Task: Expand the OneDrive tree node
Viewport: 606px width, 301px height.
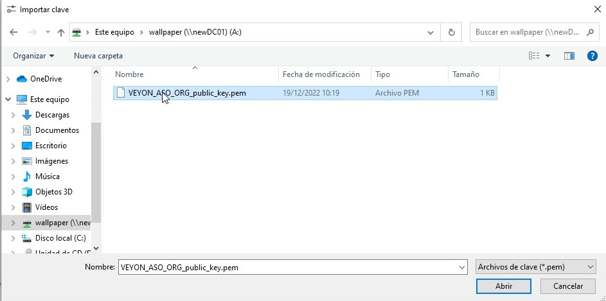Action: pyautogui.click(x=8, y=79)
